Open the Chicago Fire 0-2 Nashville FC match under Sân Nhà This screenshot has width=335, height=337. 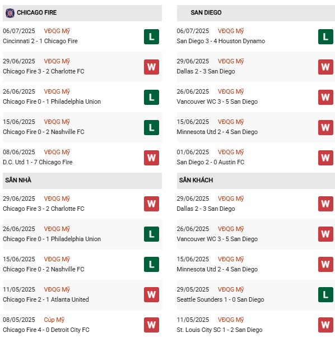43,269
